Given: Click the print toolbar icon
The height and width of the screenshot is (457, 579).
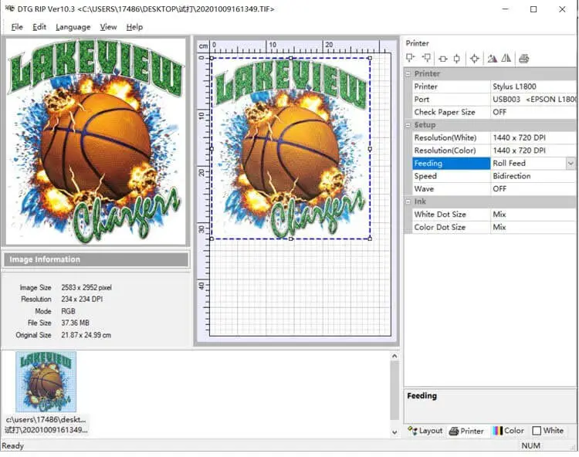Looking at the screenshot, I should coord(523,59).
